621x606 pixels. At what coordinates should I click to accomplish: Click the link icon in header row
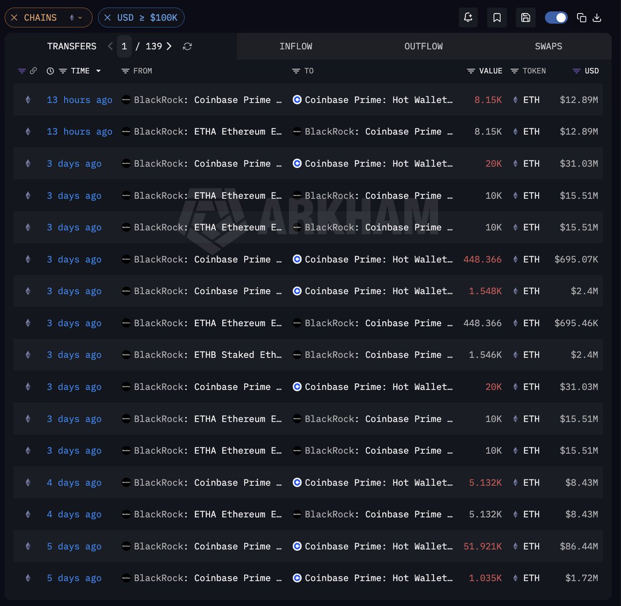pos(33,71)
